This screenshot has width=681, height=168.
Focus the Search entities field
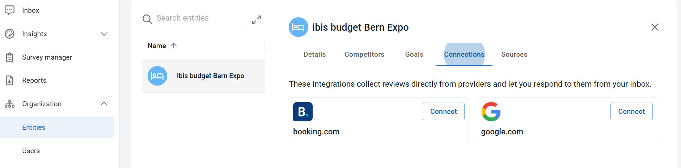[x=200, y=18]
